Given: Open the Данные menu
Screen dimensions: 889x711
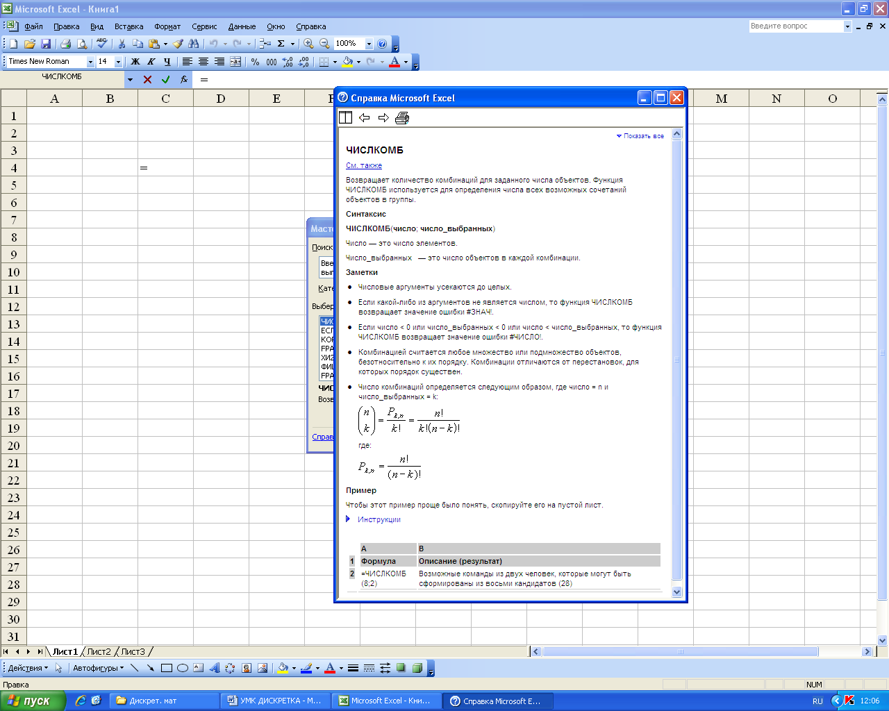Looking at the screenshot, I should coord(242,26).
